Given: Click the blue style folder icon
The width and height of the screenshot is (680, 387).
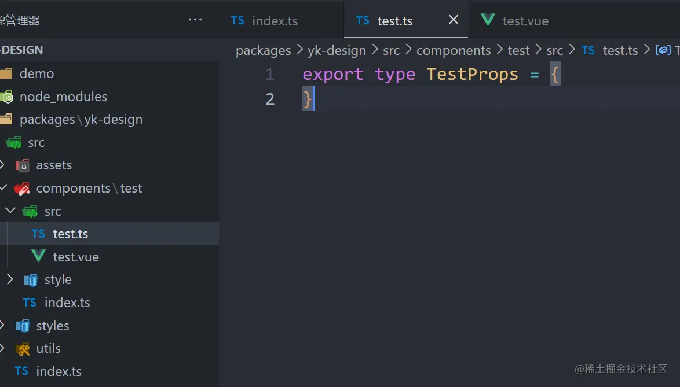Looking at the screenshot, I should [30, 280].
